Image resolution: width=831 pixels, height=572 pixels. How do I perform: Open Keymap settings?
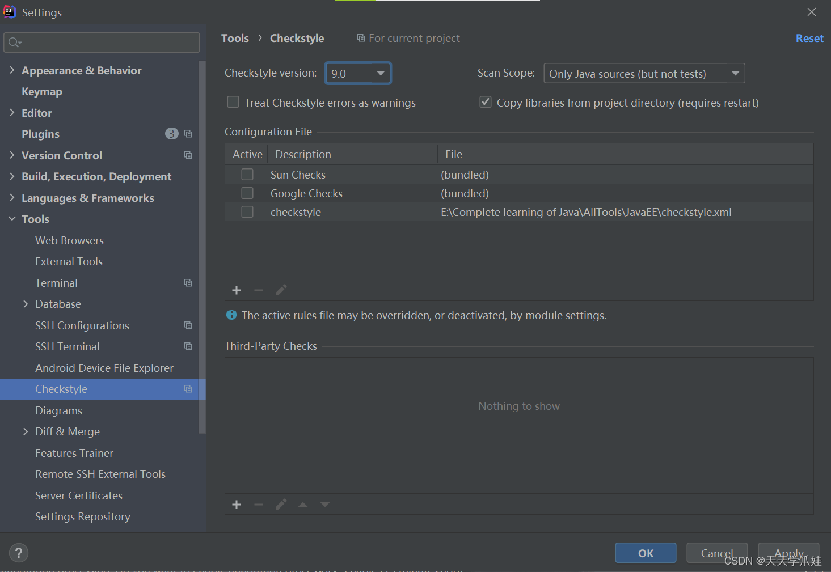pos(42,91)
